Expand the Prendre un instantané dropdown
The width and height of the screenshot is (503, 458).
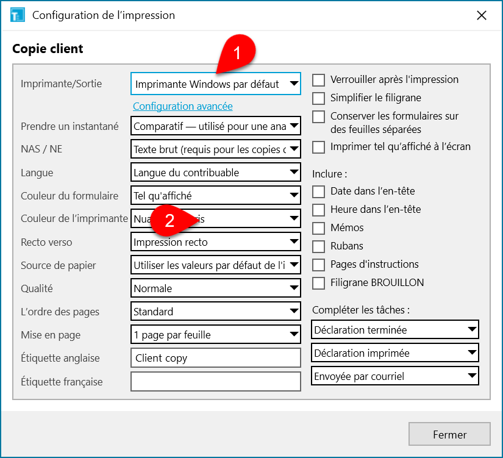[216, 126]
